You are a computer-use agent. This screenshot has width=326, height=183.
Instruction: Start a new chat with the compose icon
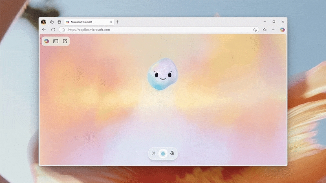coord(65,41)
